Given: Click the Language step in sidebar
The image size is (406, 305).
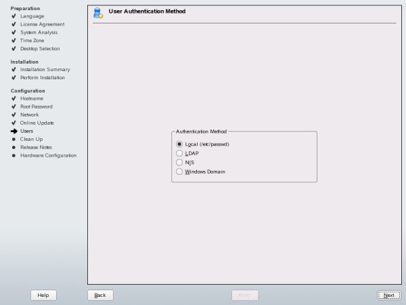Looking at the screenshot, I should coord(32,16).
